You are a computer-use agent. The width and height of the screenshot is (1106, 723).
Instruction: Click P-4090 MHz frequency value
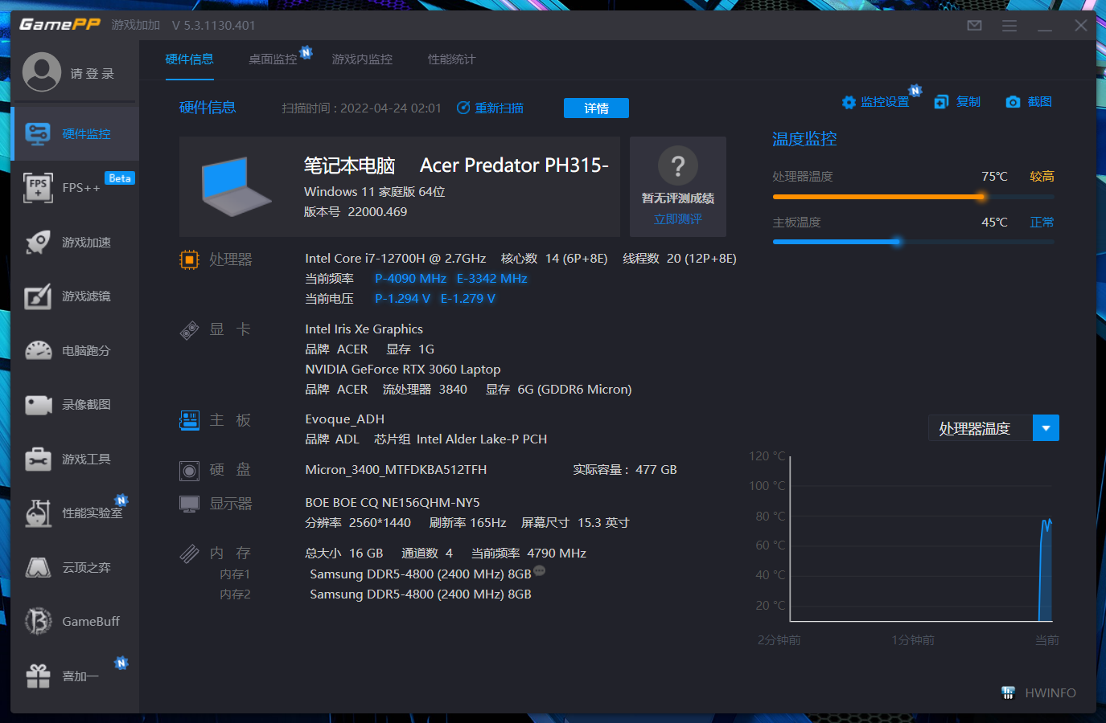click(410, 279)
